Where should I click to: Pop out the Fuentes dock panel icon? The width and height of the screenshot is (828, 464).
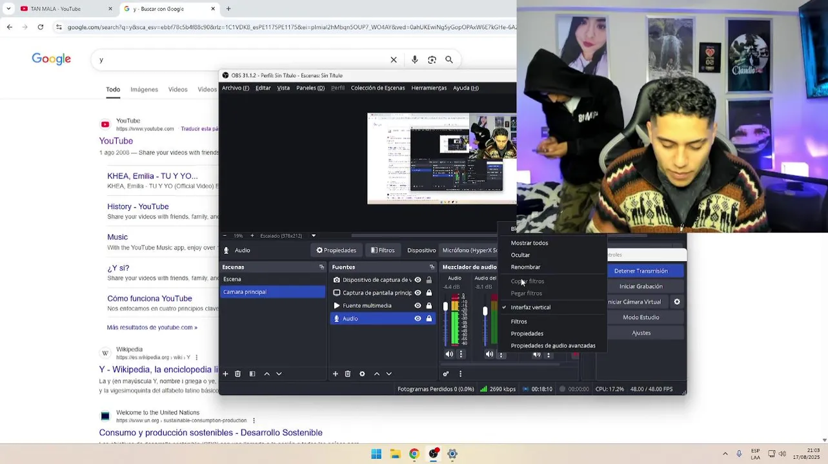(x=432, y=267)
